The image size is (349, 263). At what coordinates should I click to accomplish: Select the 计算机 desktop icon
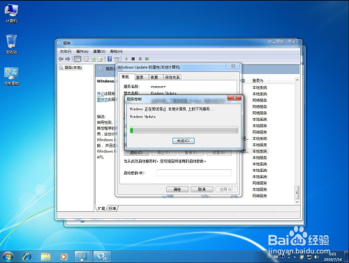tap(11, 13)
